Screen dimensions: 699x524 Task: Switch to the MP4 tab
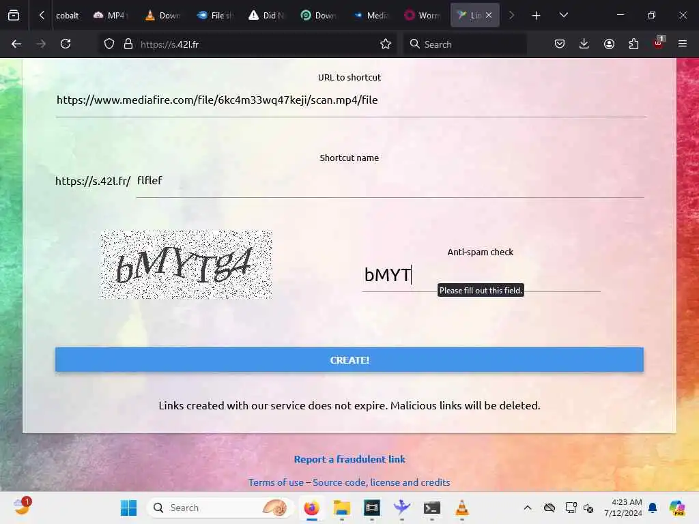110,16
